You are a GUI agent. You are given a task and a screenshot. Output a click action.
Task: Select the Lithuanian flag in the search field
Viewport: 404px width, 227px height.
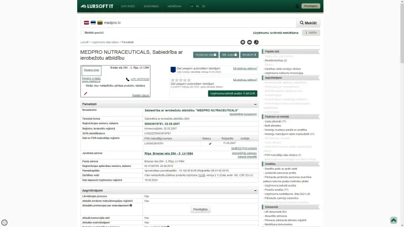pyautogui.click(x=100, y=22)
